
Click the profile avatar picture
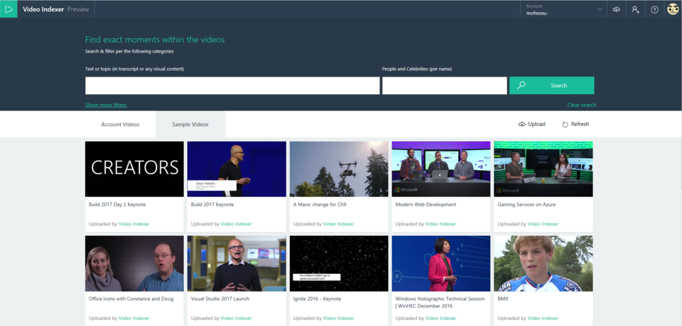coord(673,9)
